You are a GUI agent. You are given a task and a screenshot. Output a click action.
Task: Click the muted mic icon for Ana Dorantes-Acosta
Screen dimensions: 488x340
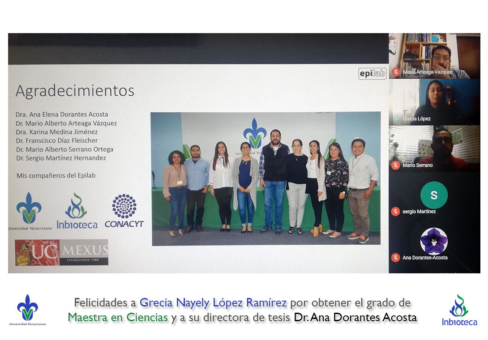(x=395, y=258)
